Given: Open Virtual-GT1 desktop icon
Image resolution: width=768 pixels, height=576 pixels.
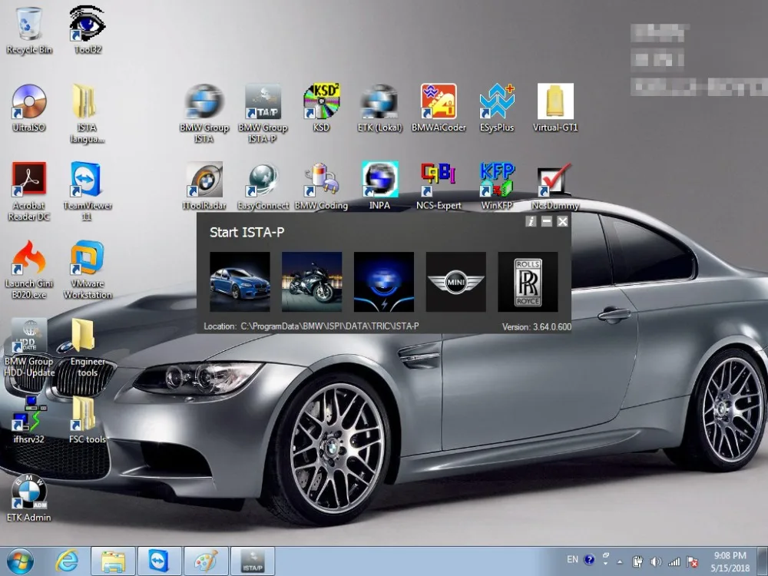Looking at the screenshot, I should point(555,108).
